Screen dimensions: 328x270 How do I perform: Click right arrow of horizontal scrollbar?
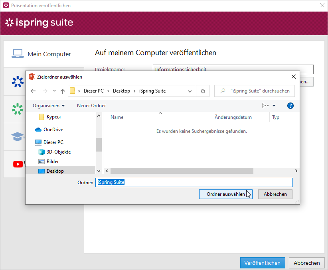pos(296,171)
